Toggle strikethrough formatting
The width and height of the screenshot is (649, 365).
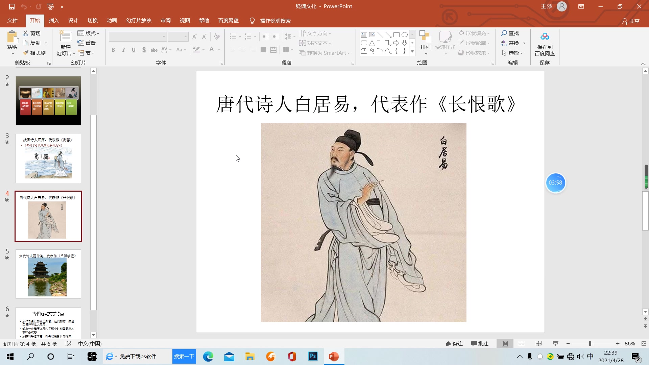pos(154,50)
